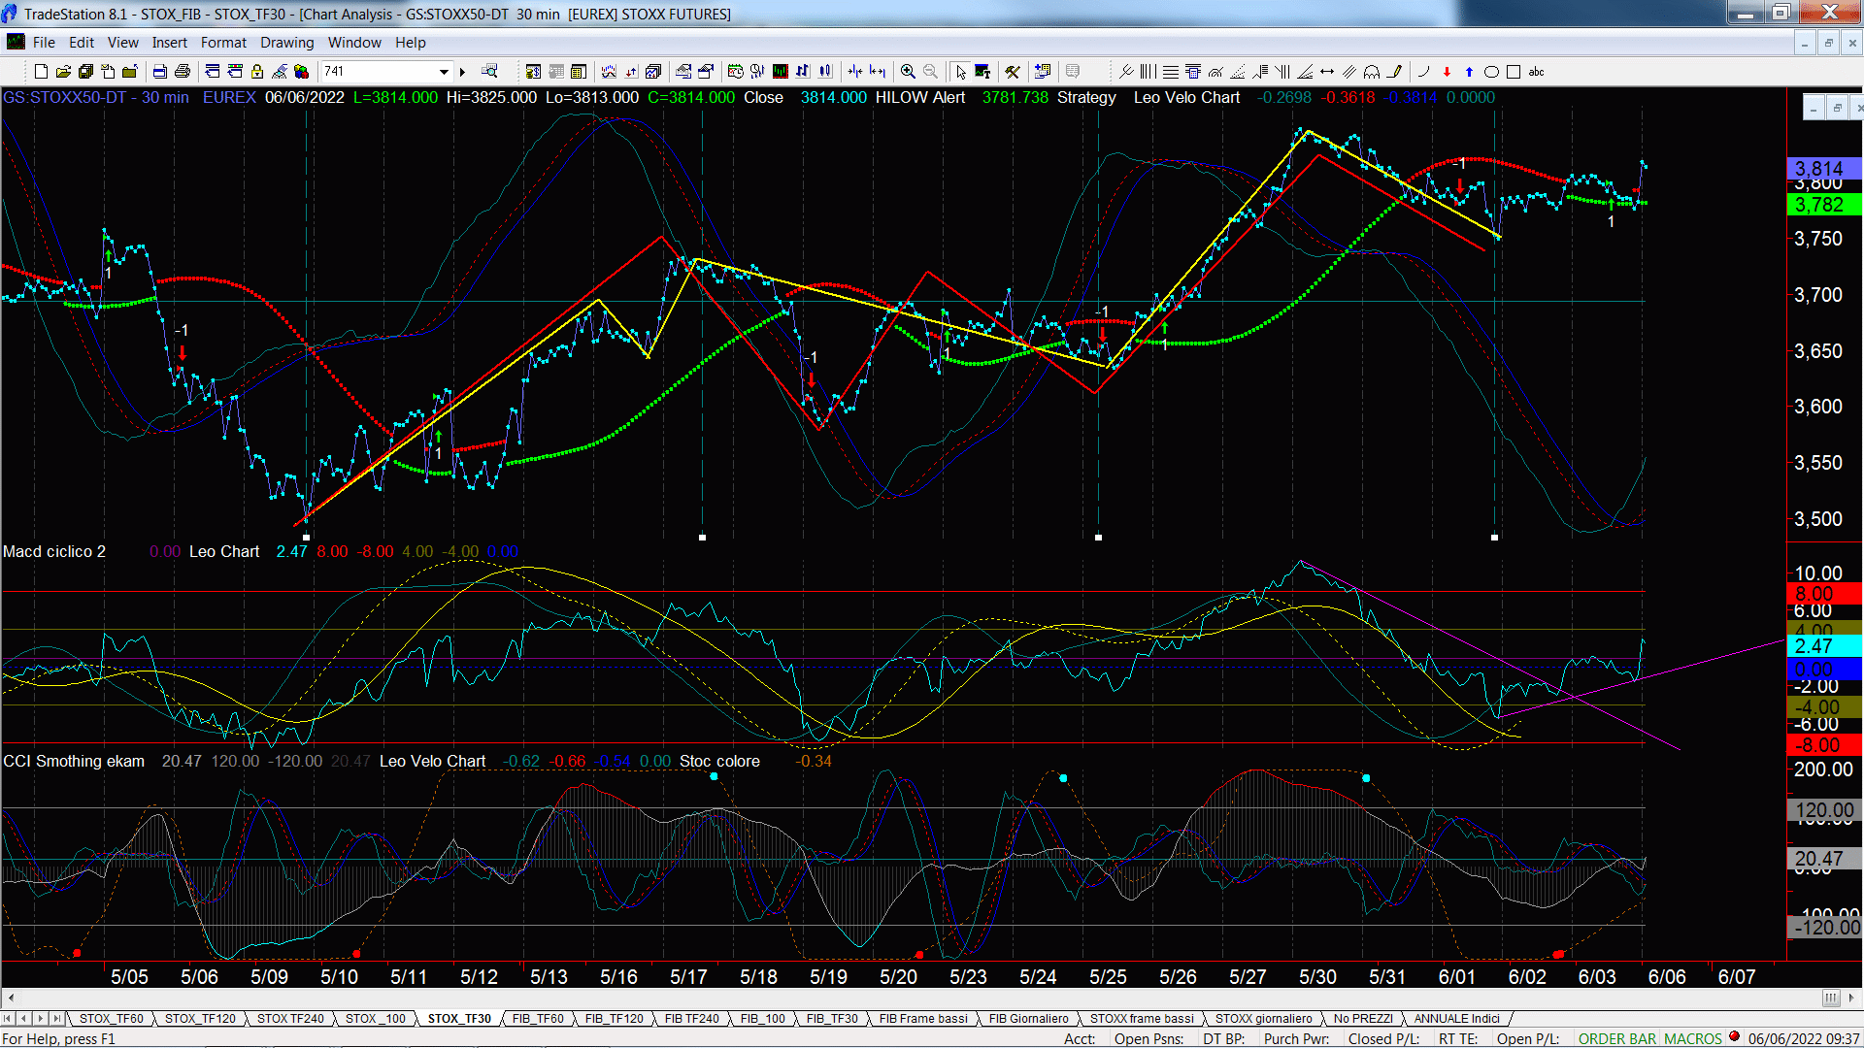
Task: Open the Help menu
Action: pyautogui.click(x=410, y=43)
